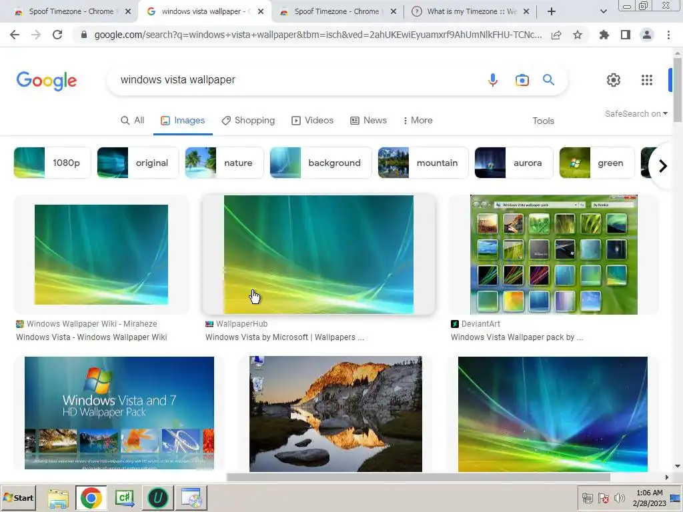Open the Tools filter button

[543, 121]
